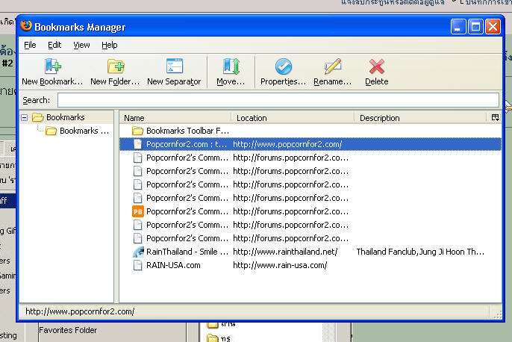The height and width of the screenshot is (342, 512).
Task: Open the Edit menu
Action: (x=54, y=45)
